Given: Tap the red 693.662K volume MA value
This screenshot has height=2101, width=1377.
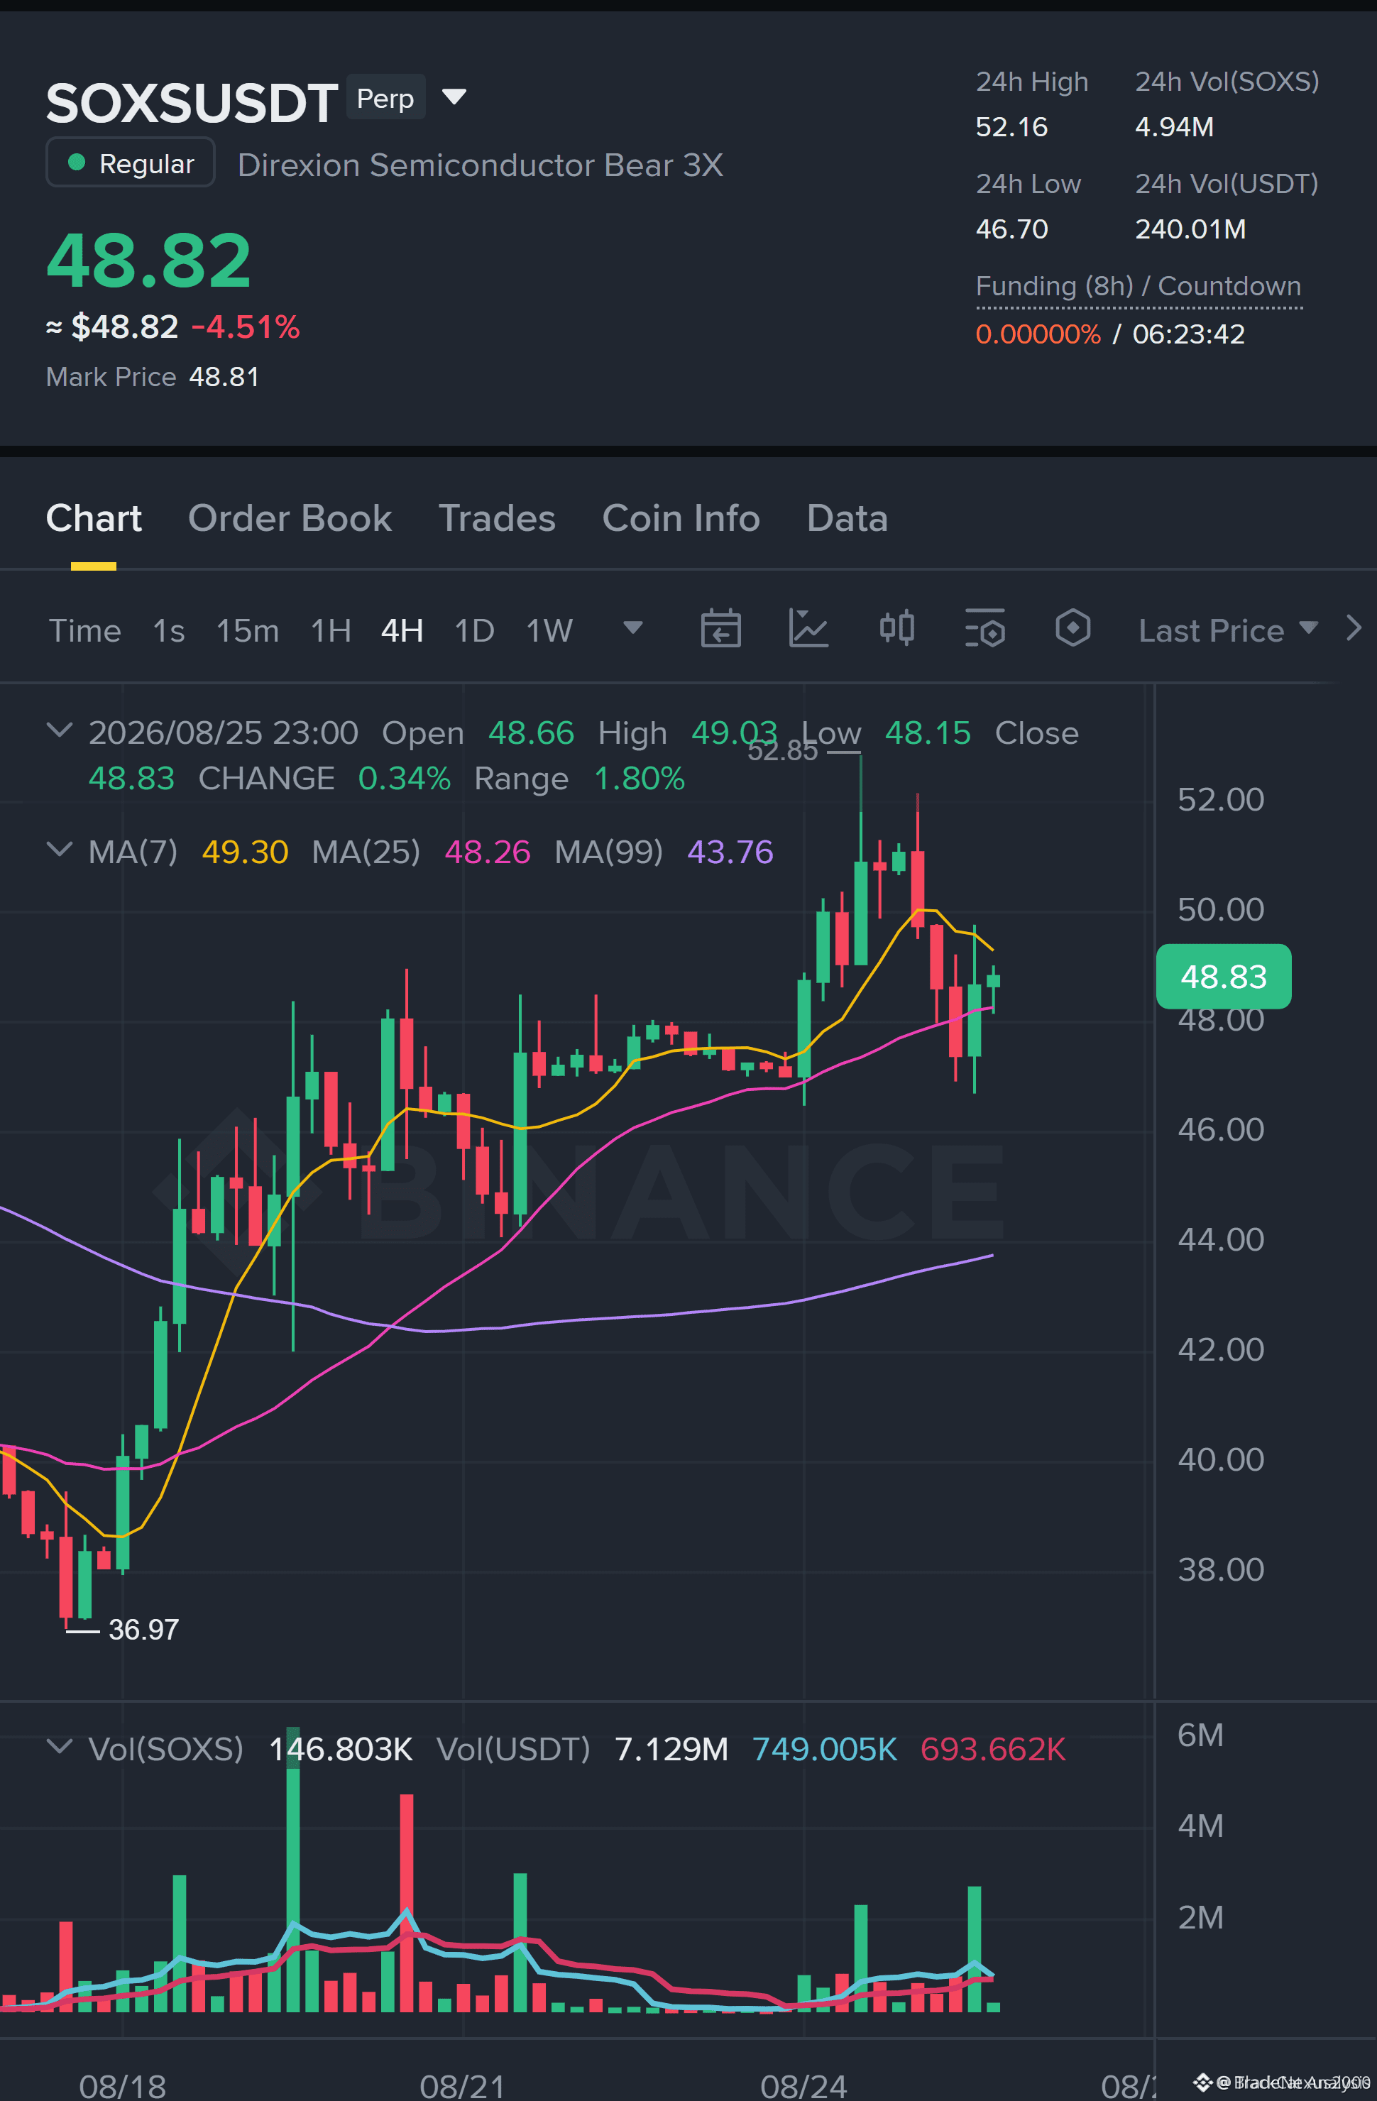Looking at the screenshot, I should pyautogui.click(x=993, y=1749).
